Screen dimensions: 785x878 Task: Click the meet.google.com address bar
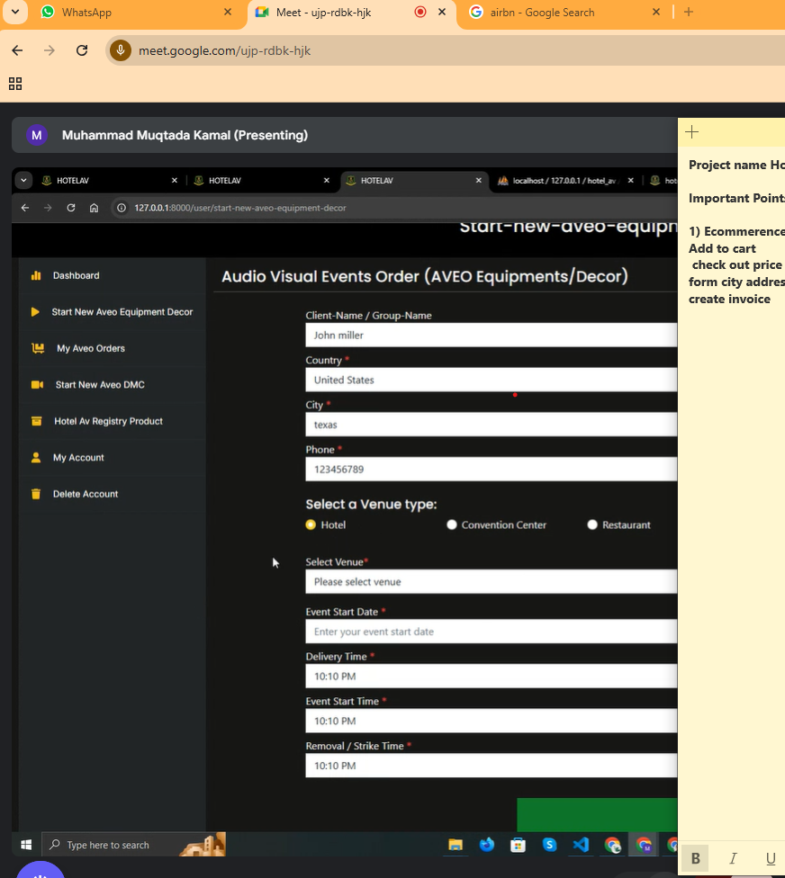(x=446, y=50)
